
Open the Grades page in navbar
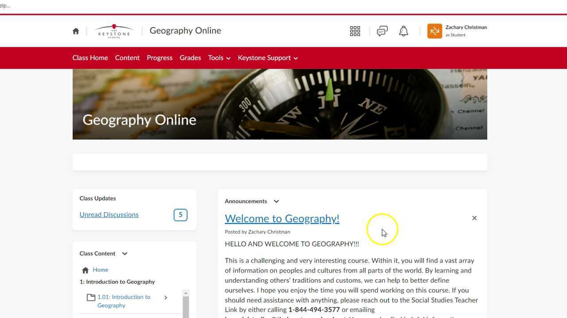click(x=190, y=58)
